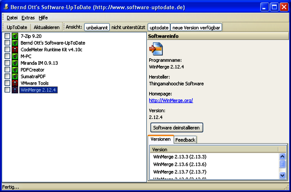Select the PDFCreator list entry
Viewport: 291px width, 192px height.
[x=32, y=69]
